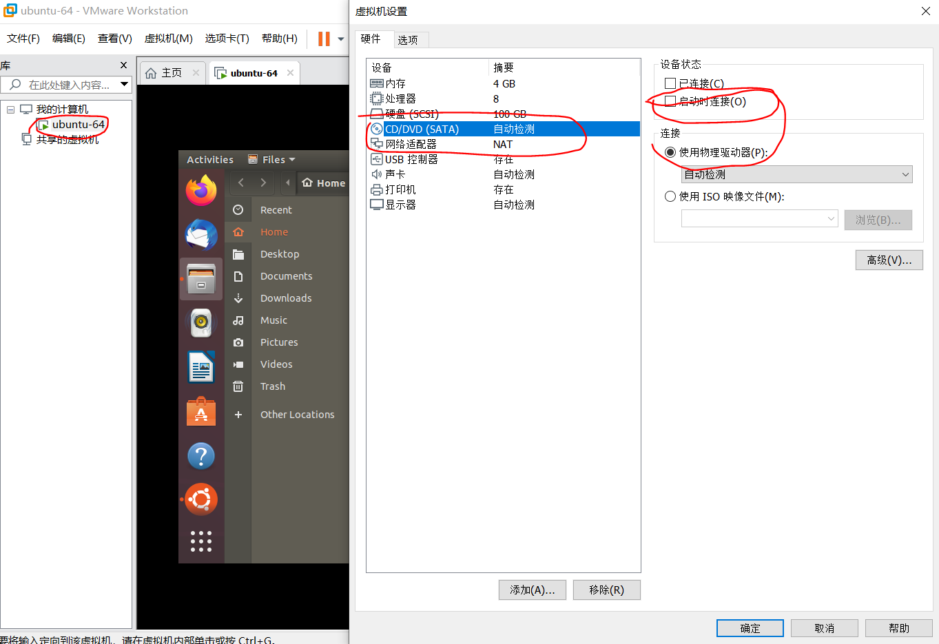Click the 高级(V)... button
Screen dimensions: 939x644
click(x=889, y=260)
